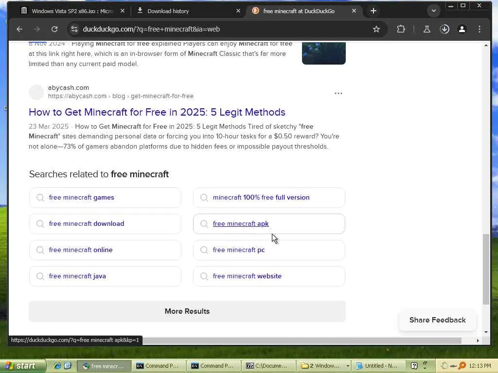Close the Windows Vista SP2 tab
Screen dimensions: 498x373
tap(122, 11)
